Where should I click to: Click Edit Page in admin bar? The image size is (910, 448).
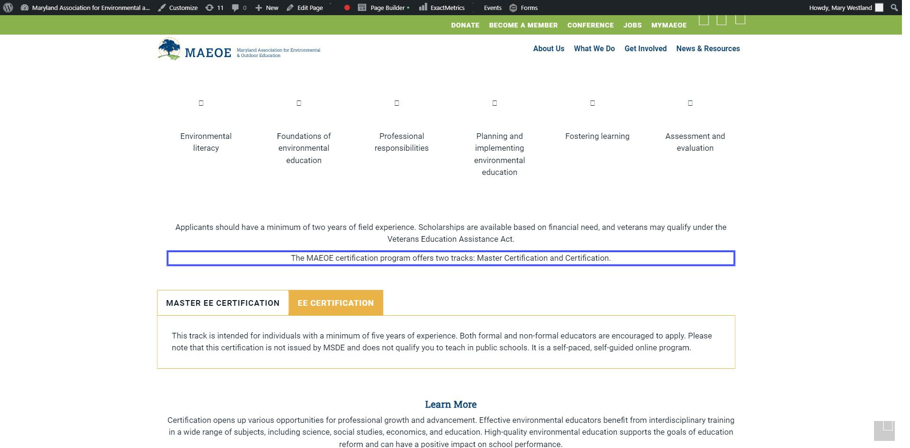coord(305,8)
